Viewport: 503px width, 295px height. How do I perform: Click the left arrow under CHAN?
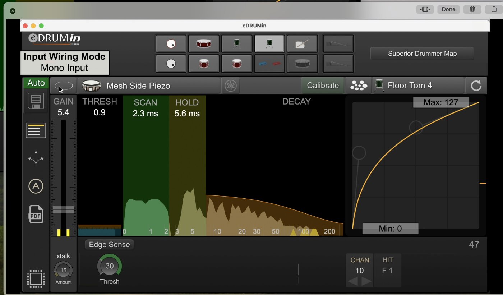[353, 281]
